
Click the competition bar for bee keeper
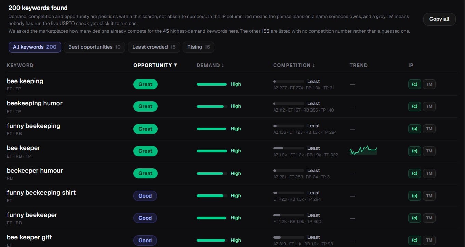coord(288,148)
